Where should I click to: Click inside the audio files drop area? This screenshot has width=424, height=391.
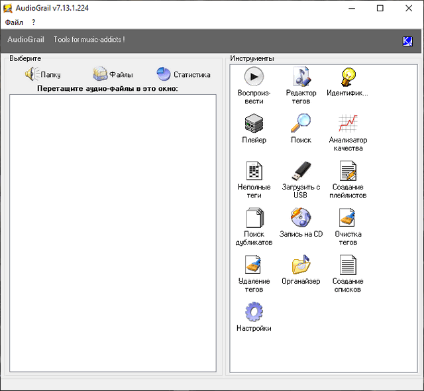pos(113,232)
